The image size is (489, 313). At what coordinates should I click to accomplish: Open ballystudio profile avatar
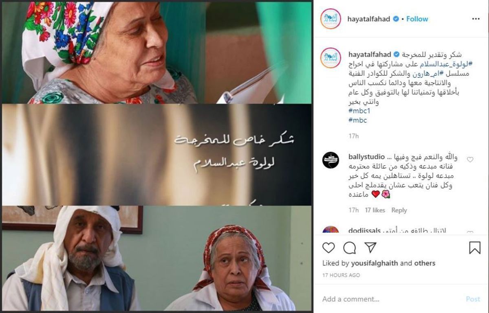(330, 160)
